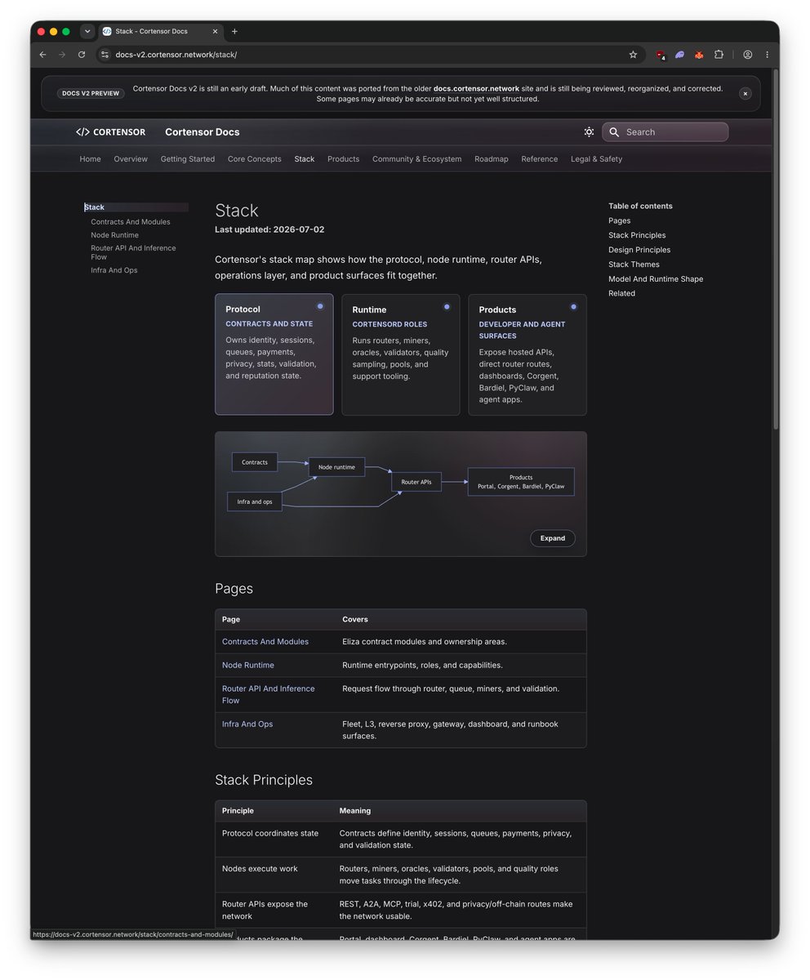Reload the page with the refresh icon
The height and width of the screenshot is (980, 810).
[x=82, y=55]
